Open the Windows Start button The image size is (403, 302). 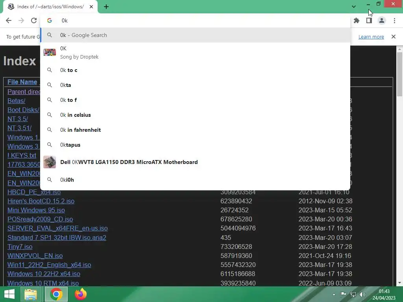coord(9,294)
